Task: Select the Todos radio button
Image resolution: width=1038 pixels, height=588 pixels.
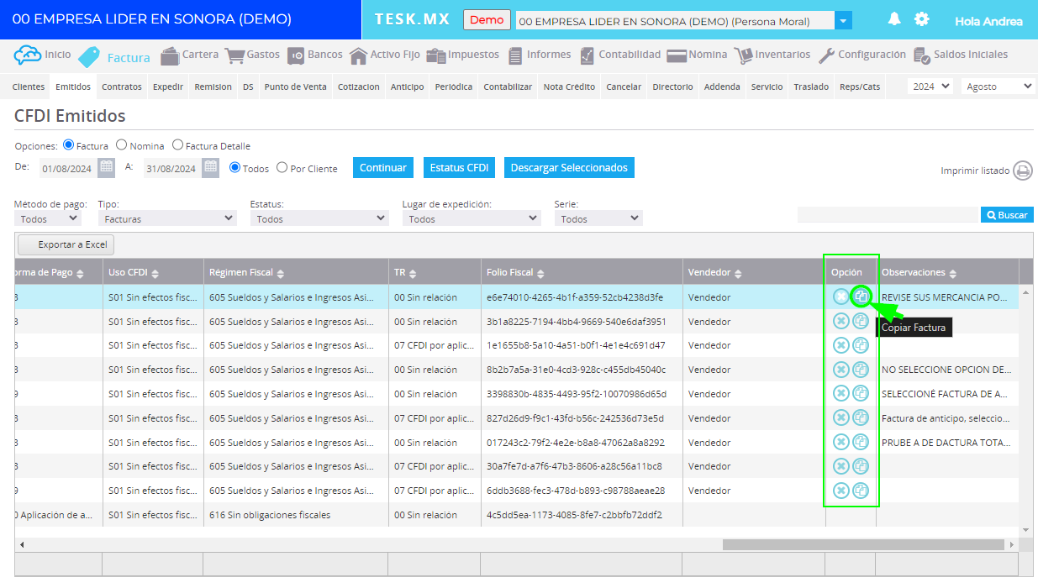Action: pyautogui.click(x=234, y=167)
